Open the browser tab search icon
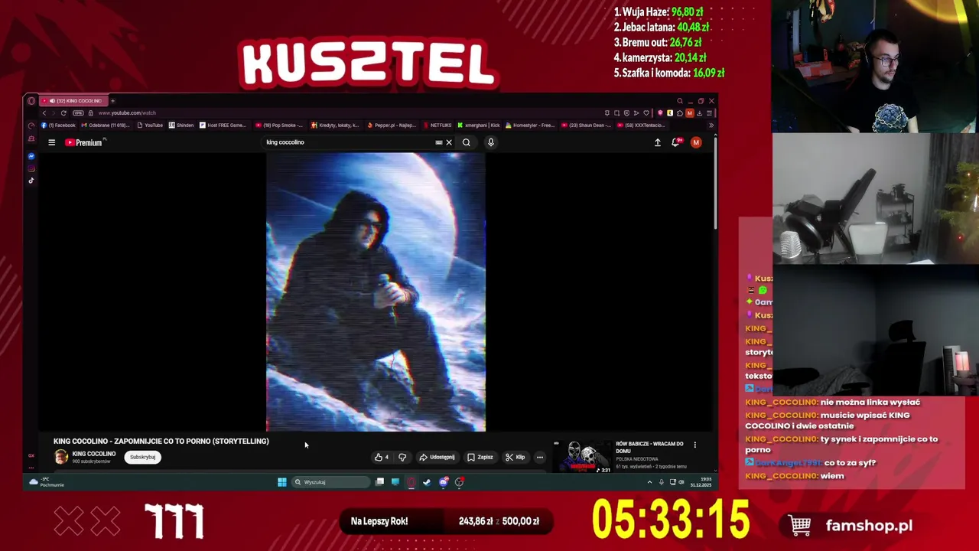This screenshot has width=979, height=551. pos(680,101)
